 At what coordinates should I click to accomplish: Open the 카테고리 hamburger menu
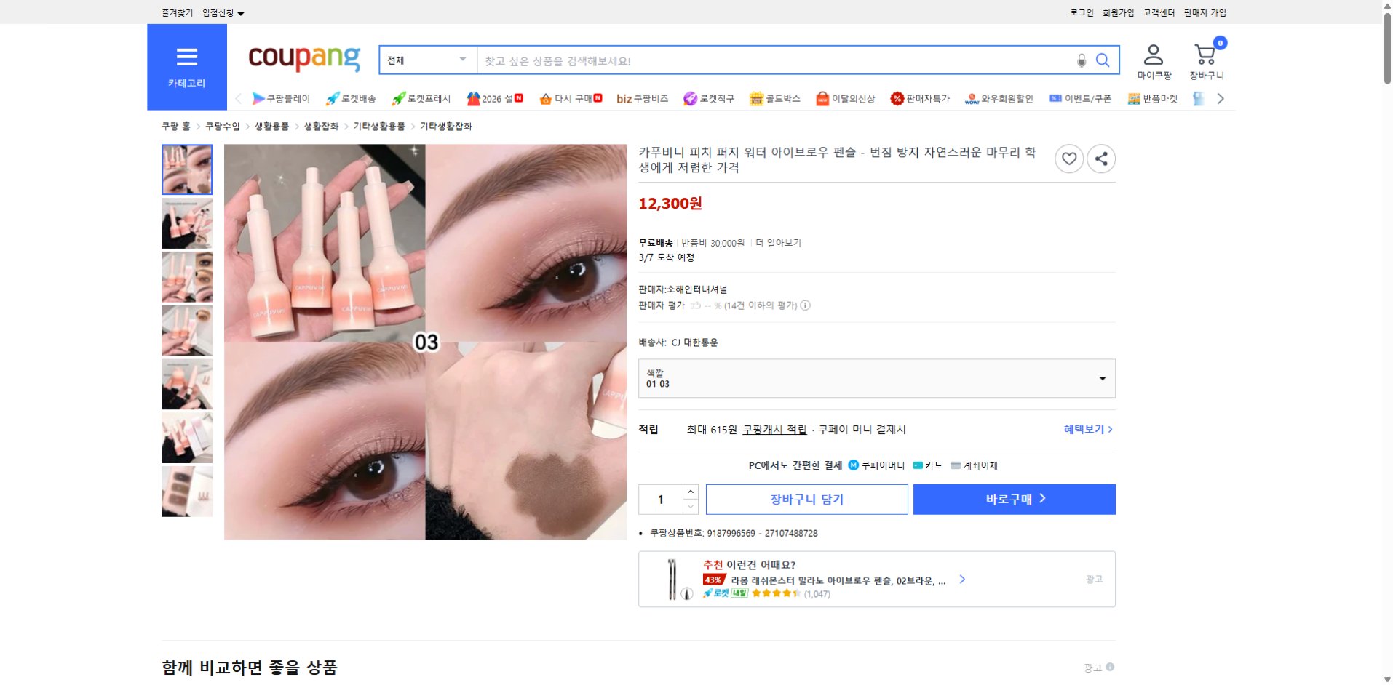pyautogui.click(x=187, y=57)
